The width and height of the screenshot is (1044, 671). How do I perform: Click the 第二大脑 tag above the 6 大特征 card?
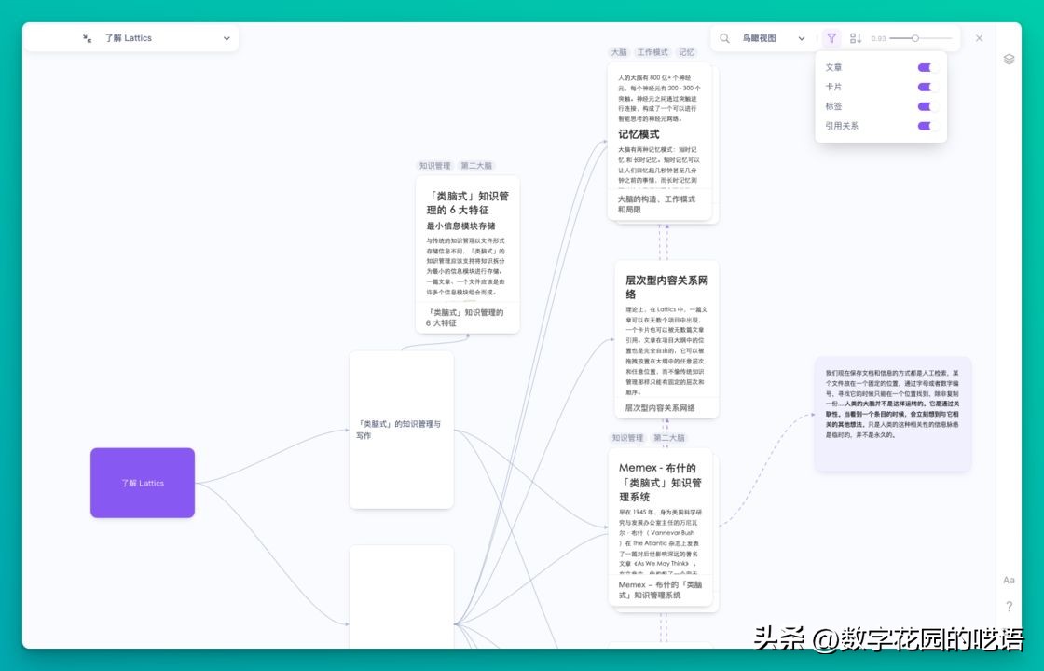tap(476, 165)
